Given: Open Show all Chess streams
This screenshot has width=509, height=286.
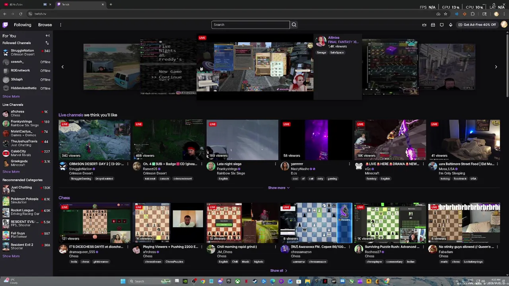Looking at the screenshot, I should tap(279, 271).
